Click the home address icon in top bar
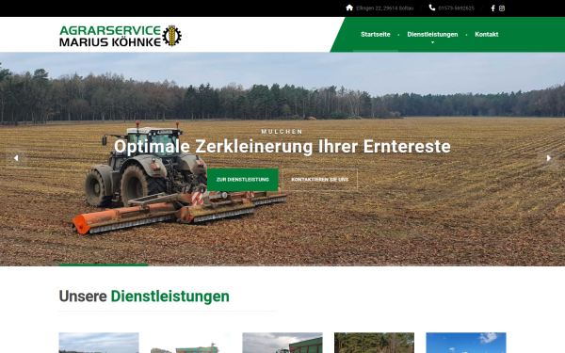 point(349,8)
